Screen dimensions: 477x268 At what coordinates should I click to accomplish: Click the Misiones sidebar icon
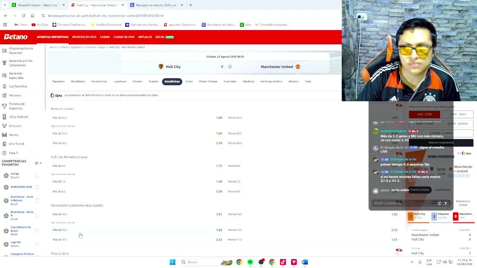[4, 95]
